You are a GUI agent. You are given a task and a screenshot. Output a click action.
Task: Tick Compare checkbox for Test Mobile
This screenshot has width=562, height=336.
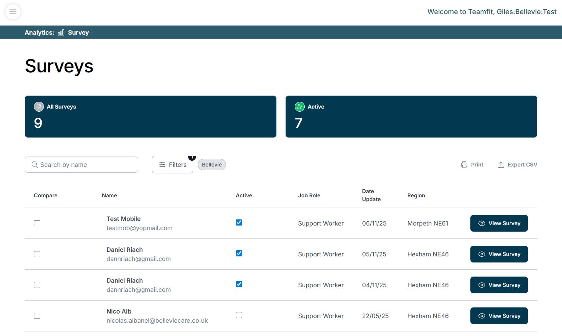[x=37, y=223]
